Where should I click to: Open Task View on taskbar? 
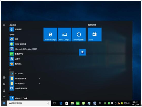pyautogui.click(x=54, y=103)
